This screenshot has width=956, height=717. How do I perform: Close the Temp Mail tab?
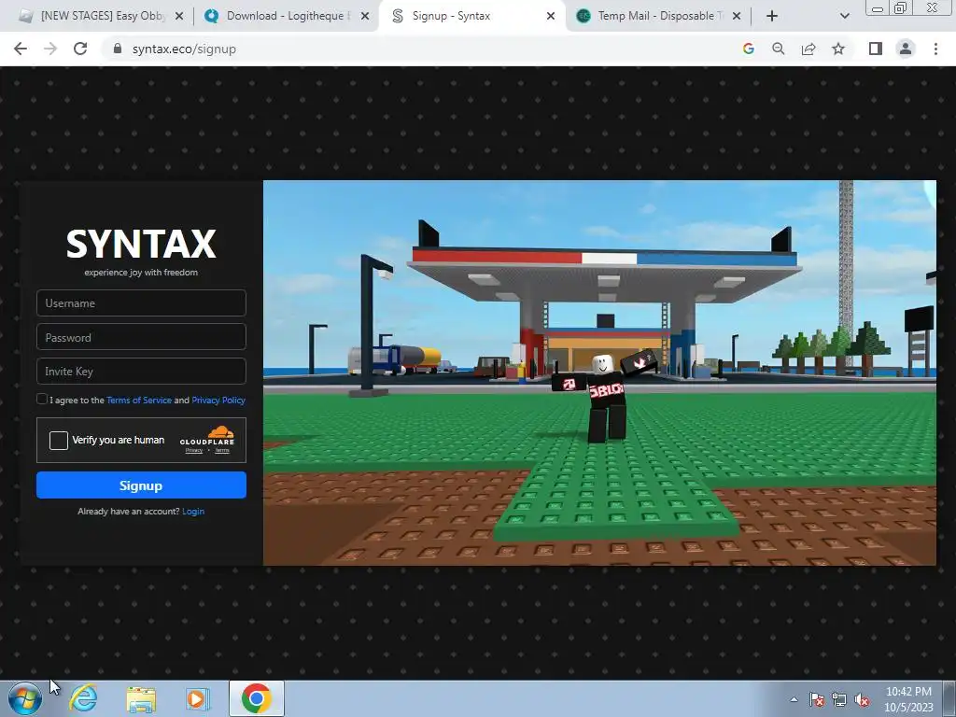737,17
